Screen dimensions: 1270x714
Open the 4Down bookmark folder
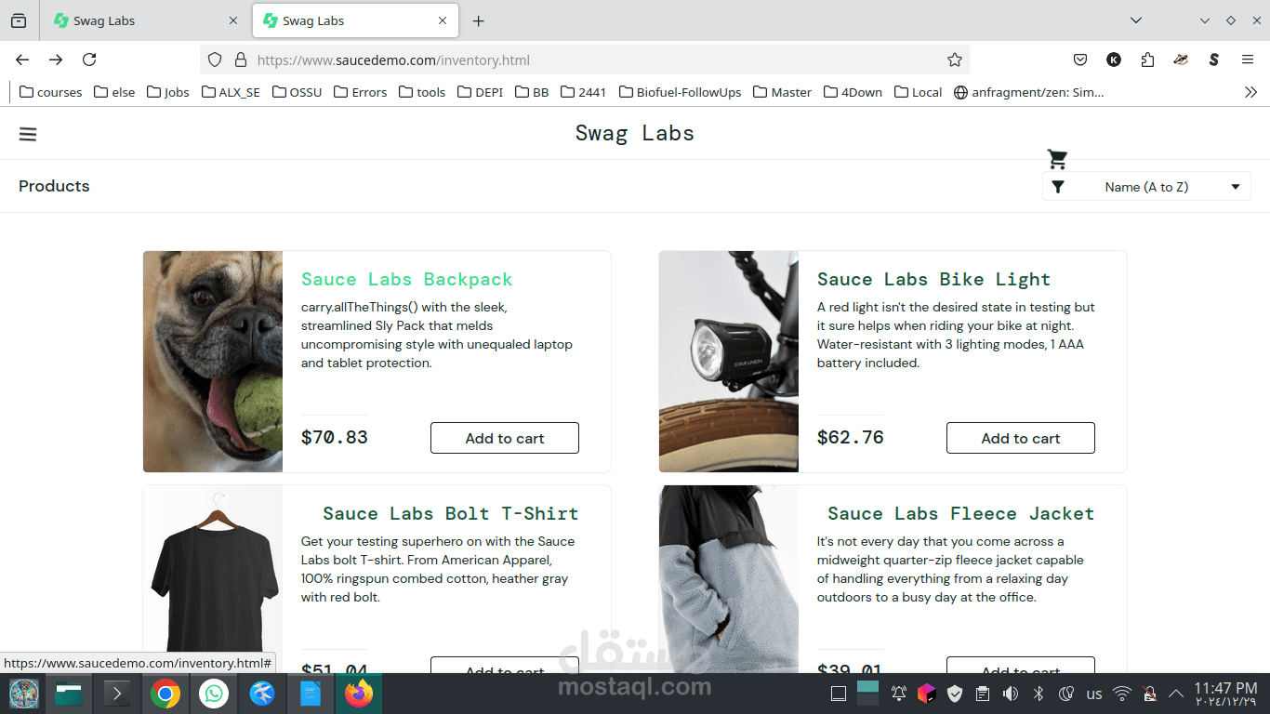click(853, 92)
